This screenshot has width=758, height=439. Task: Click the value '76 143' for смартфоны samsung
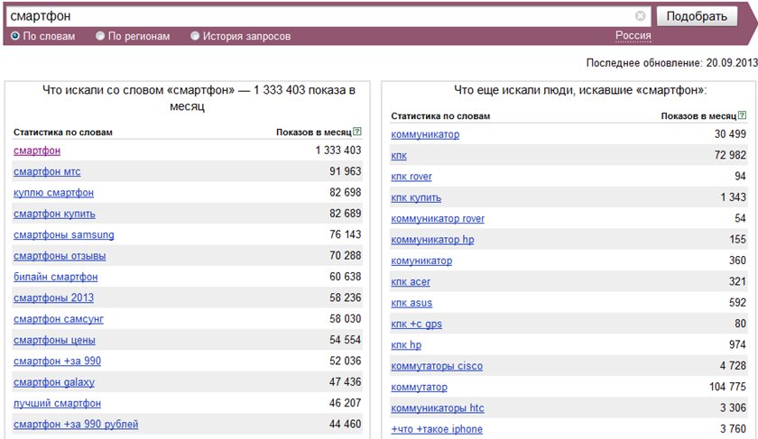[x=345, y=234]
